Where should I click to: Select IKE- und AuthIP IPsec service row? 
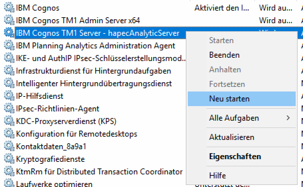point(100,58)
